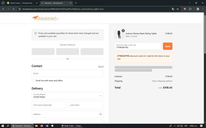This screenshot has width=206, height=128.
Task: Open PowerPoint from the taskbar
Action: click(x=42, y=126)
